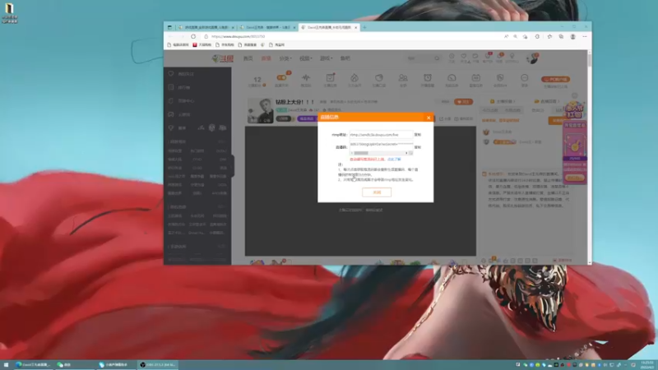Open the history clock icon in header
The image size is (658, 370).
pyautogui.click(x=452, y=56)
